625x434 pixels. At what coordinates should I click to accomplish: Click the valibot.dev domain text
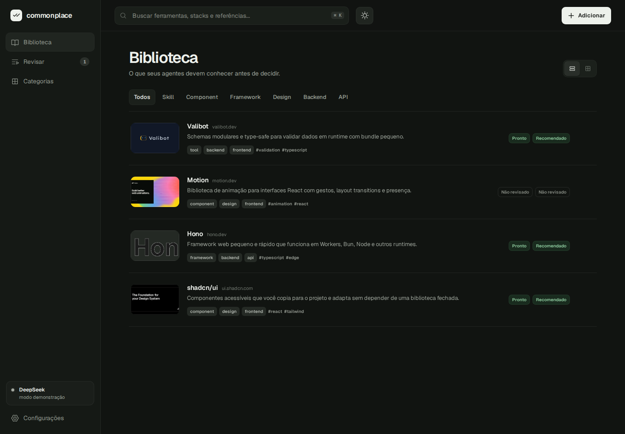[224, 127]
